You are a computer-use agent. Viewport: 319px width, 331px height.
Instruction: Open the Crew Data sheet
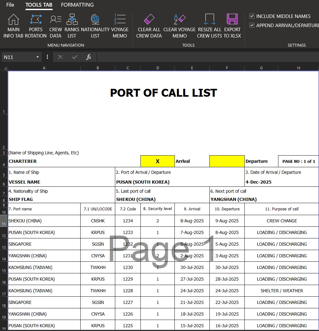coord(55,26)
